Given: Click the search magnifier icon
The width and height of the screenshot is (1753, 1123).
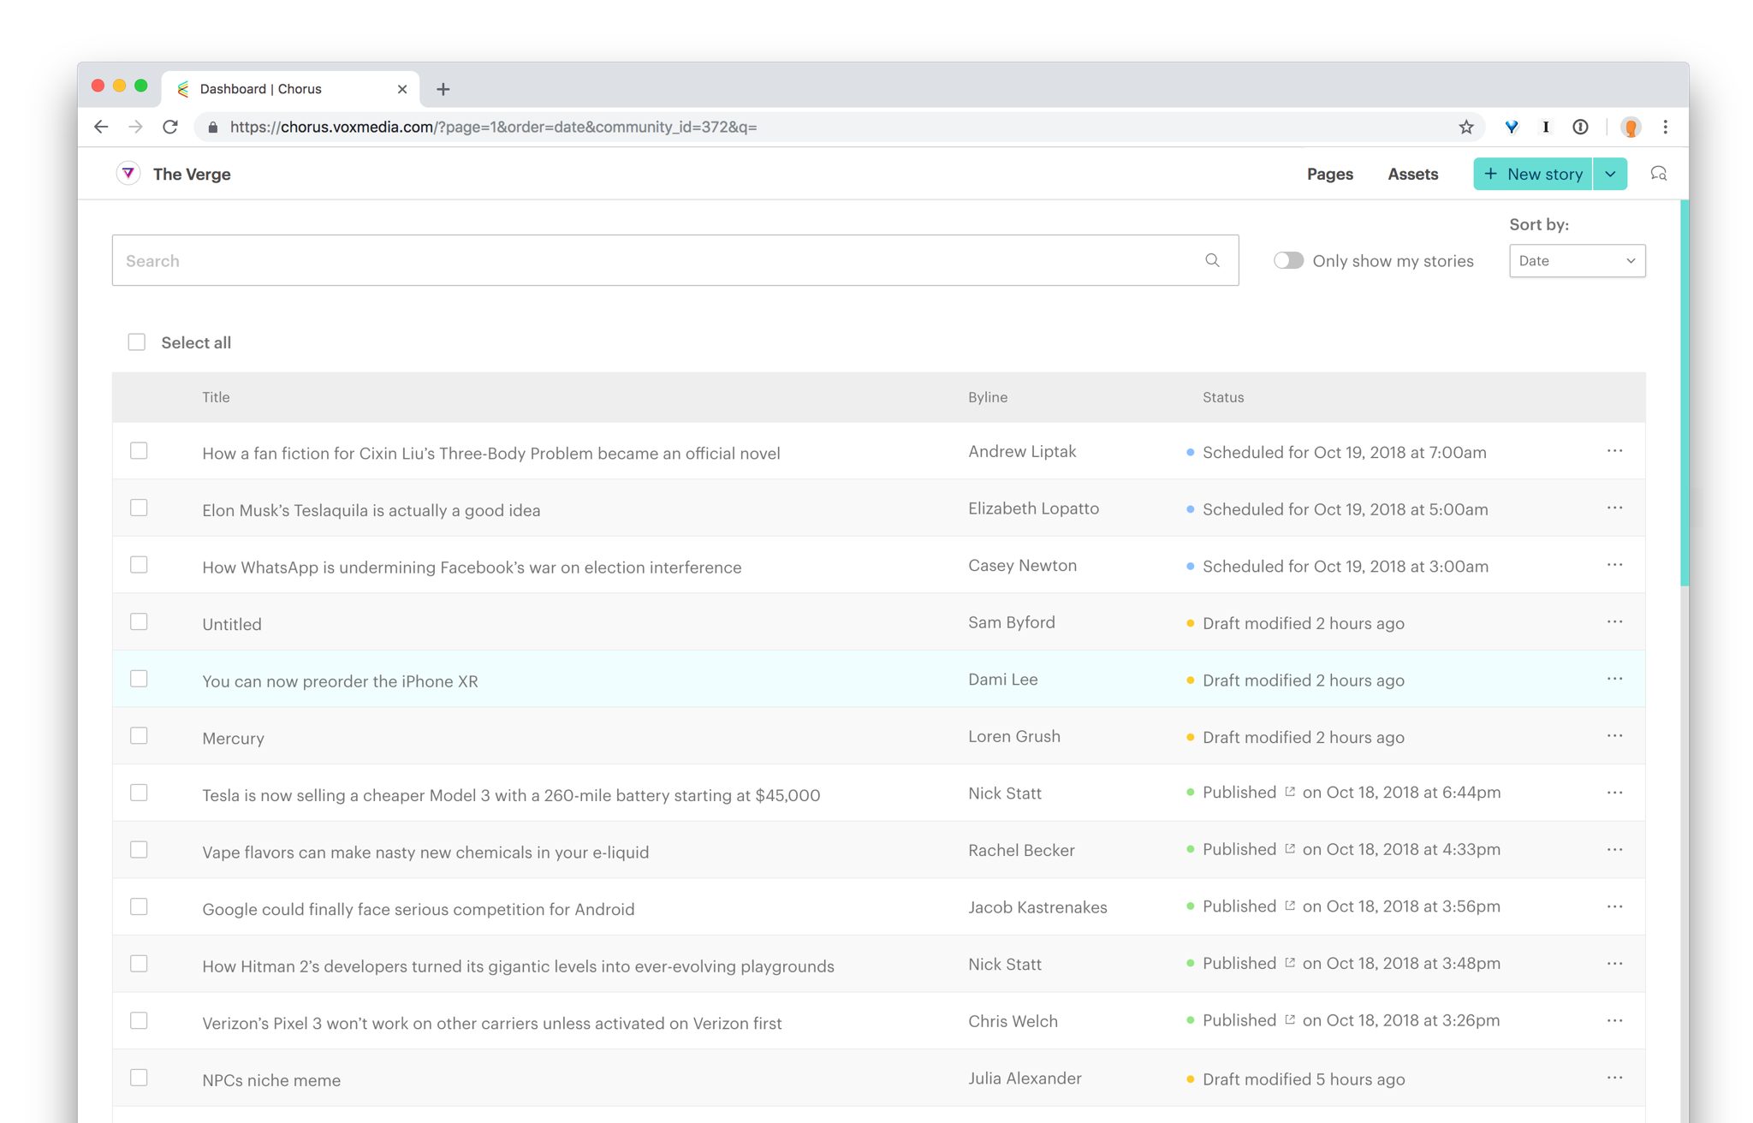Looking at the screenshot, I should pos(1212,260).
